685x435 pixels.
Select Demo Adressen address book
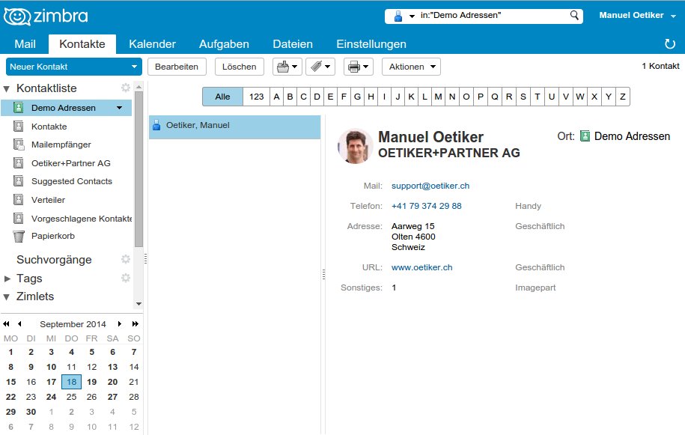coord(67,108)
